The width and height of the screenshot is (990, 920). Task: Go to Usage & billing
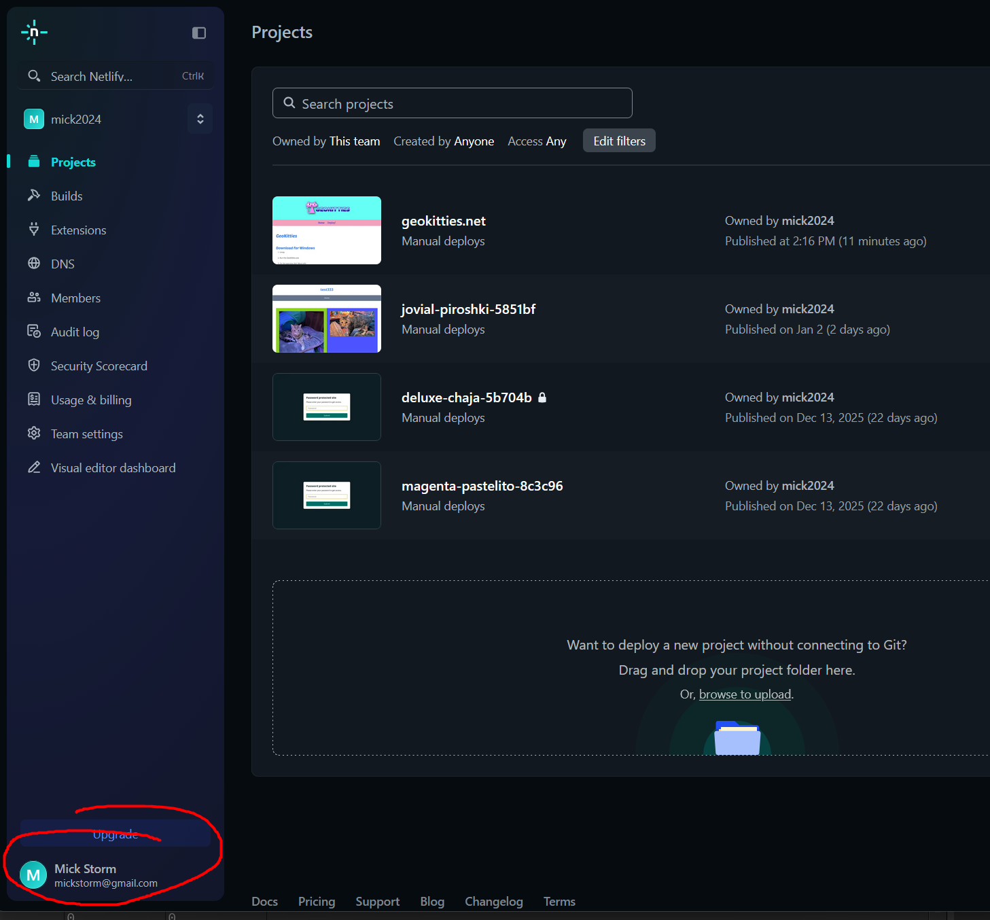coord(91,400)
